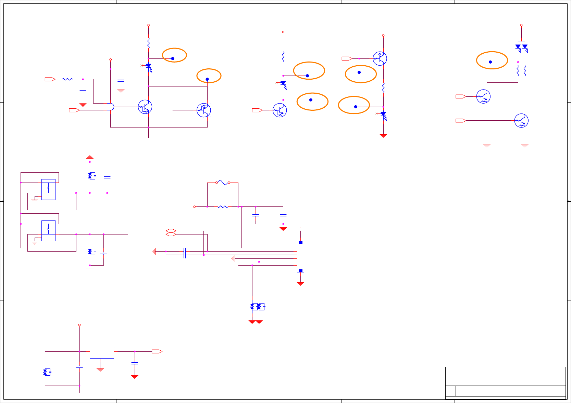Select the resistor right after the filter input port
The height and width of the screenshot is (403, 571).
click(x=67, y=79)
